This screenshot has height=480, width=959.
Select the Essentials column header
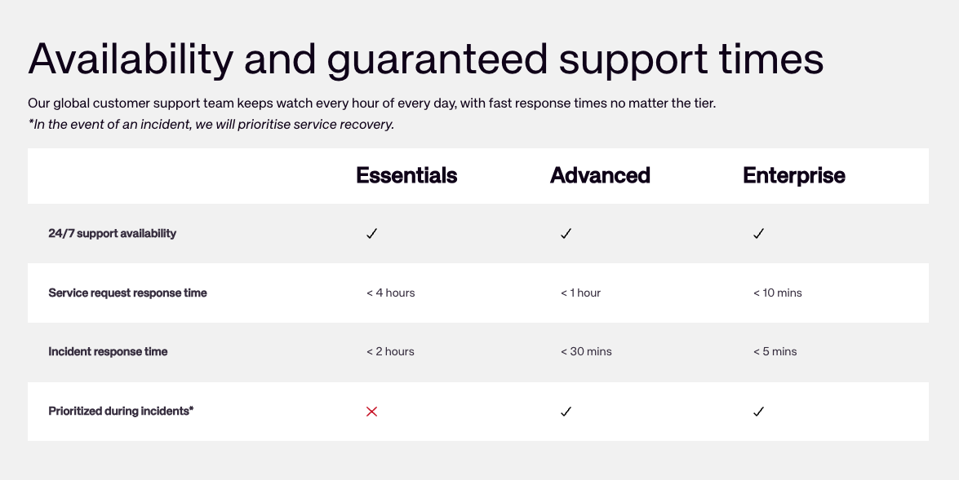click(406, 175)
